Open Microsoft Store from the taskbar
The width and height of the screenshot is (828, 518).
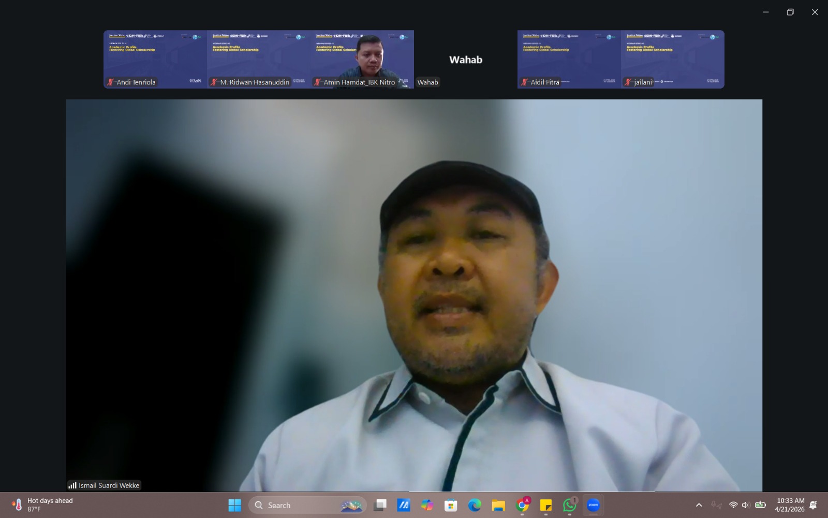pos(451,505)
